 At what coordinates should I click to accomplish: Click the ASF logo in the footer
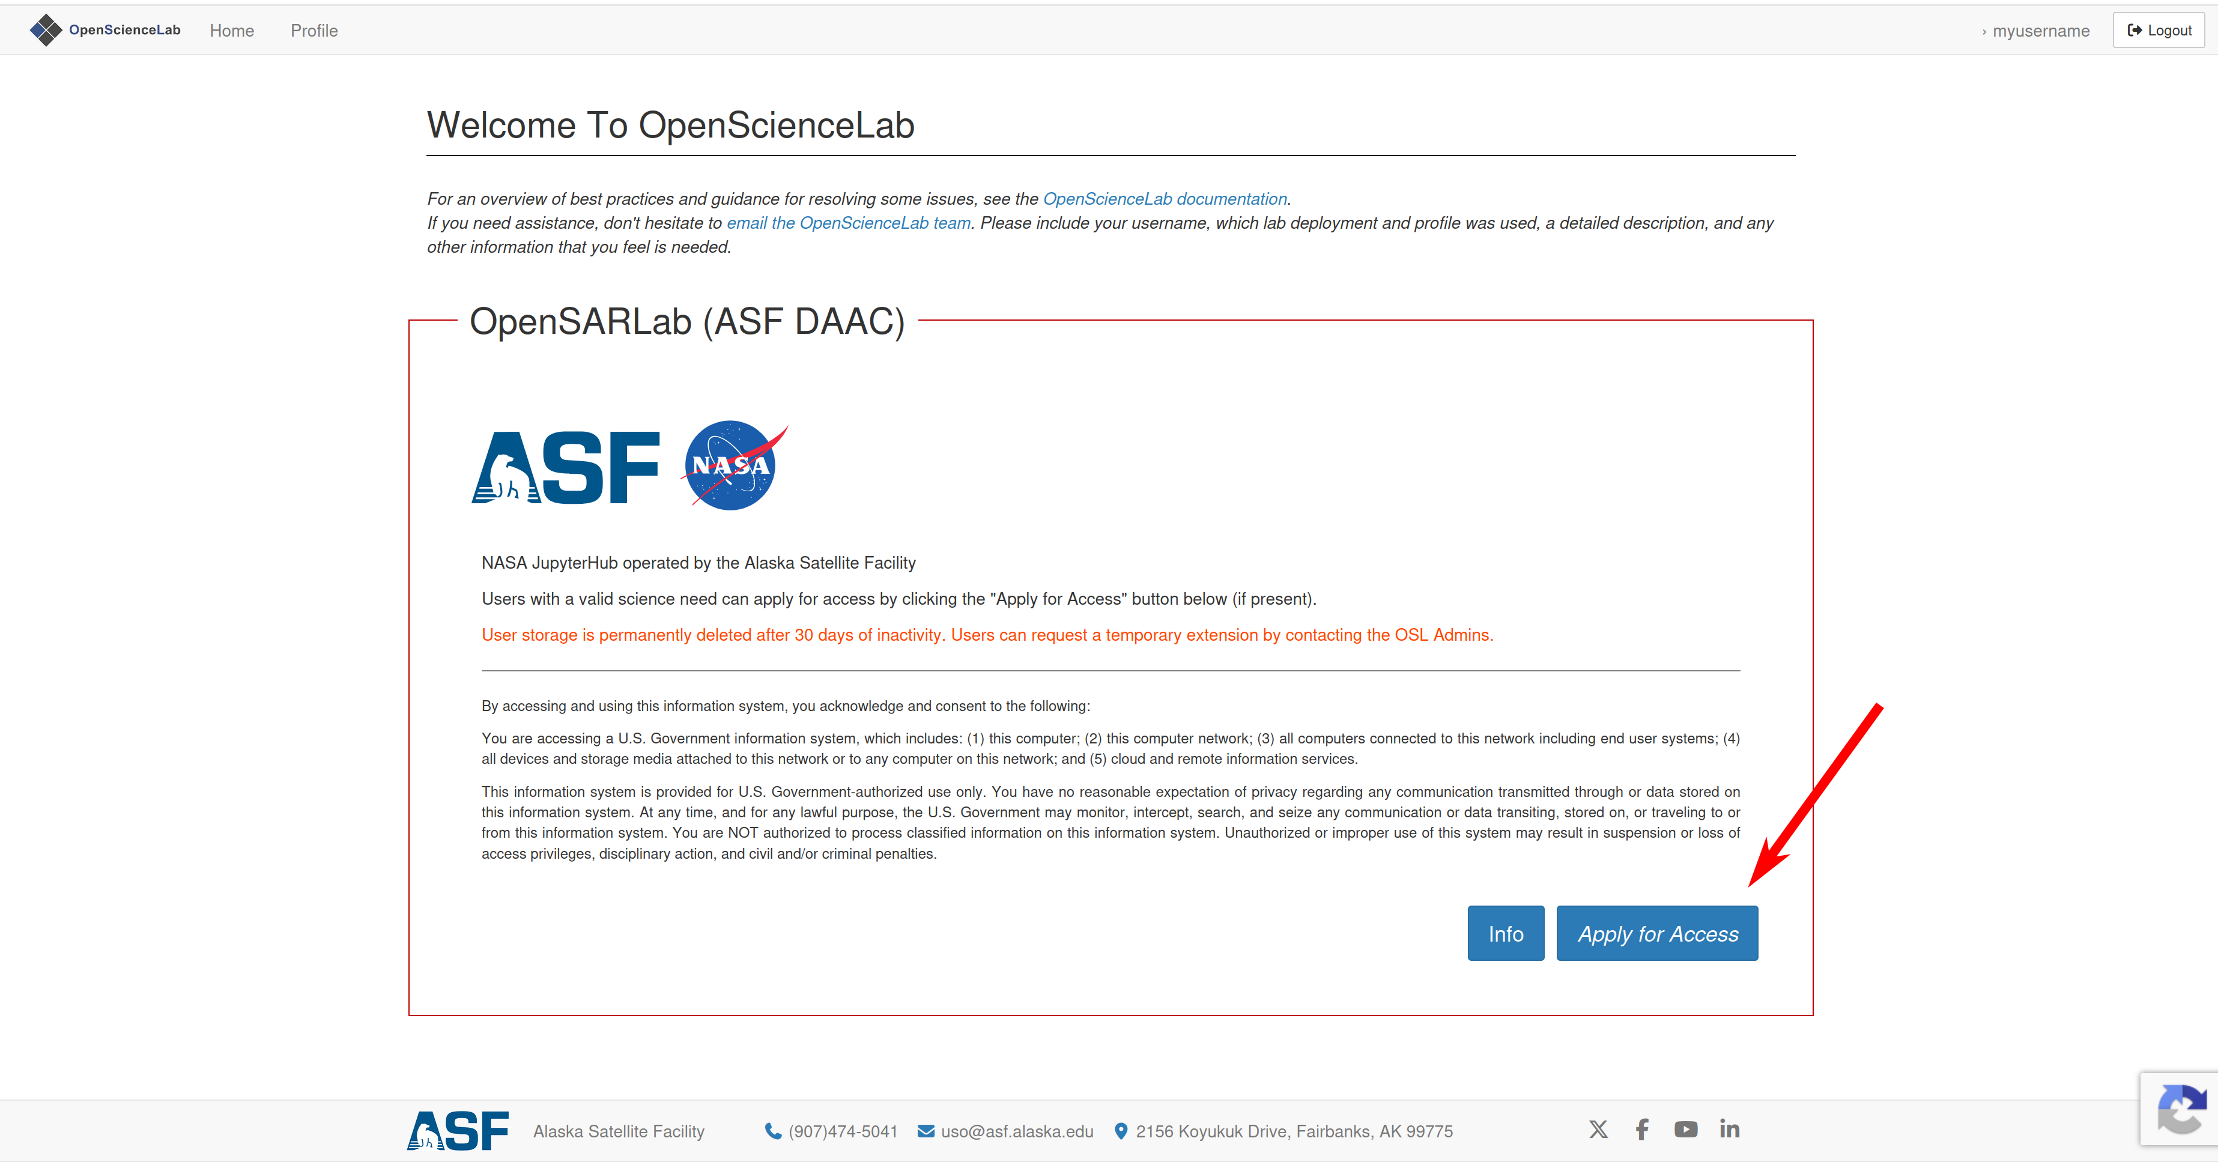point(458,1130)
